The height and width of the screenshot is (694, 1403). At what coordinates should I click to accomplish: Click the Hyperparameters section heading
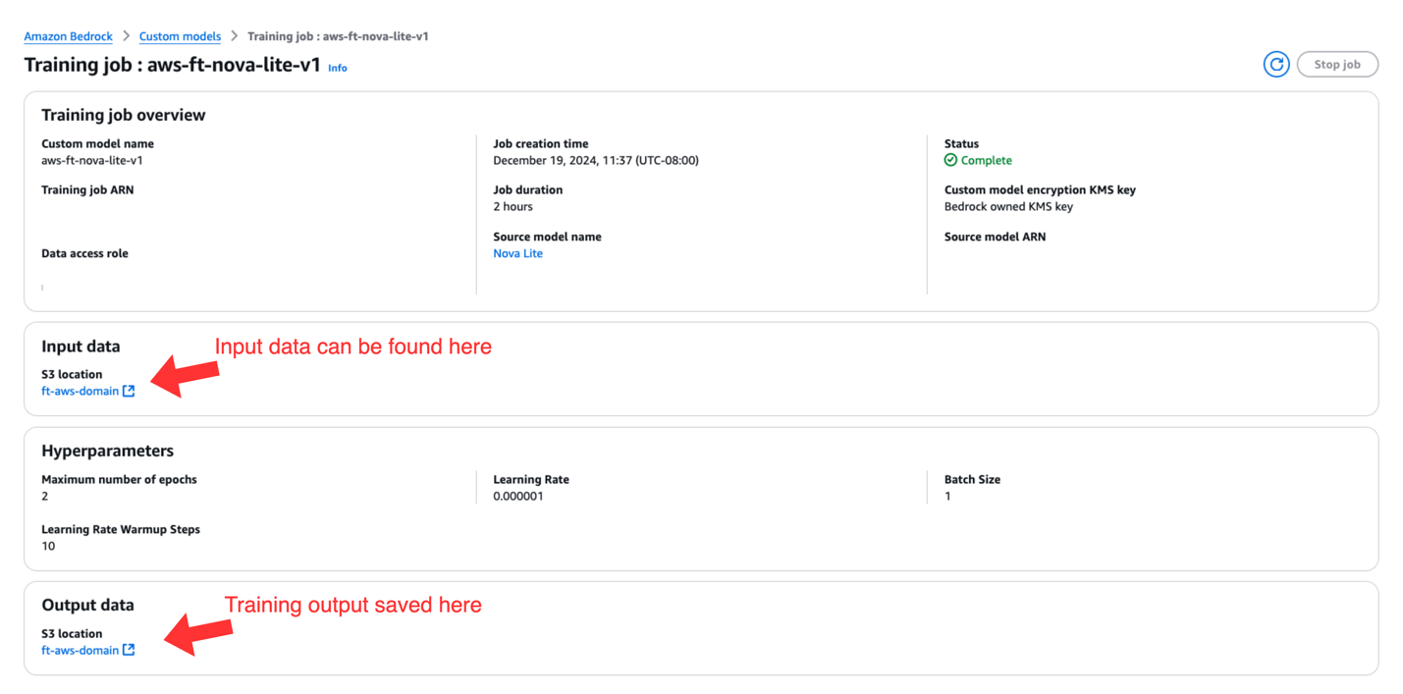[x=108, y=451]
